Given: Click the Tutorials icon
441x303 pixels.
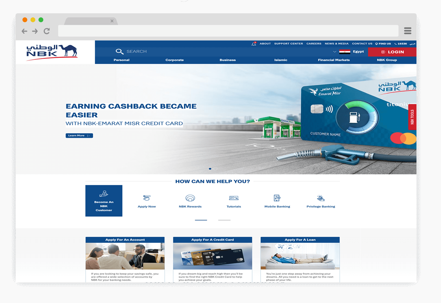Looking at the screenshot, I should 234,198.
